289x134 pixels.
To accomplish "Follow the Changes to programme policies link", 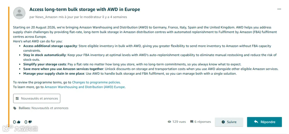I will (x=96, y=82).
